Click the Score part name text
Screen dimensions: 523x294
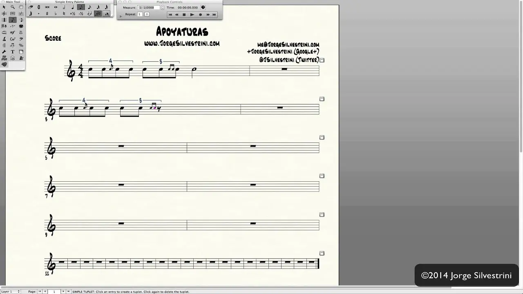pyautogui.click(x=53, y=38)
